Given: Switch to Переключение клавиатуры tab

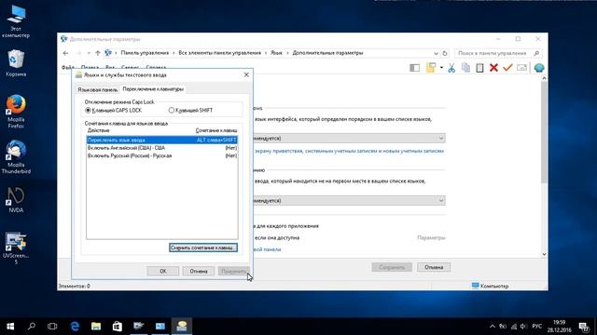Looking at the screenshot, I should pyautogui.click(x=153, y=89).
